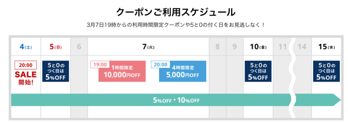Click the greyed-out 9 date column
The width and height of the screenshot is (348, 122).
pyautogui.click(x=235, y=47)
